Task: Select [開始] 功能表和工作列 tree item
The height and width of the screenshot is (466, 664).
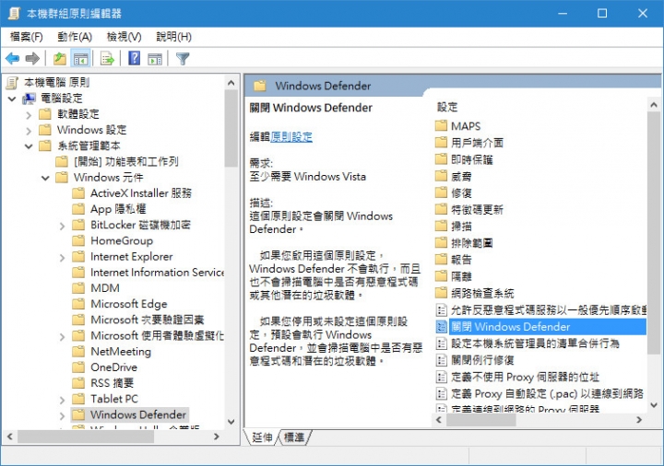Action: coord(125,161)
